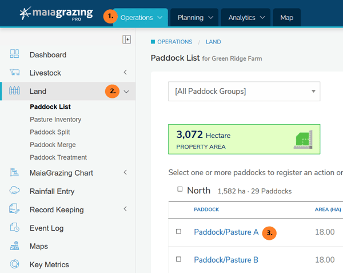Click the MaiaGrazing Chart icon
The width and height of the screenshot is (343, 273).
coord(15,173)
